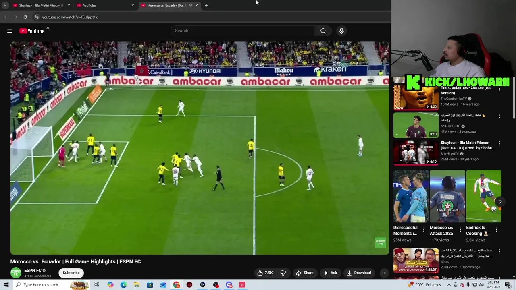The image size is (516, 290).
Task: Open options for Disrespectful Moments short
Action: 423,230
